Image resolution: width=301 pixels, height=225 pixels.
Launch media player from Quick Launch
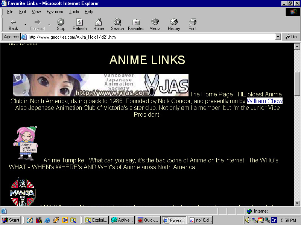tap(64, 220)
